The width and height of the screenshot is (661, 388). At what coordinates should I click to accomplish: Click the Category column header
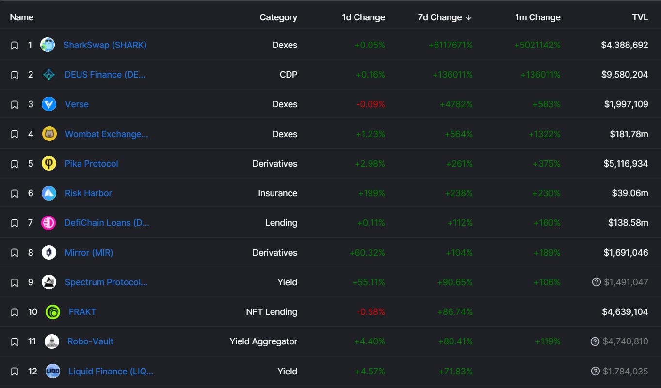(x=278, y=17)
